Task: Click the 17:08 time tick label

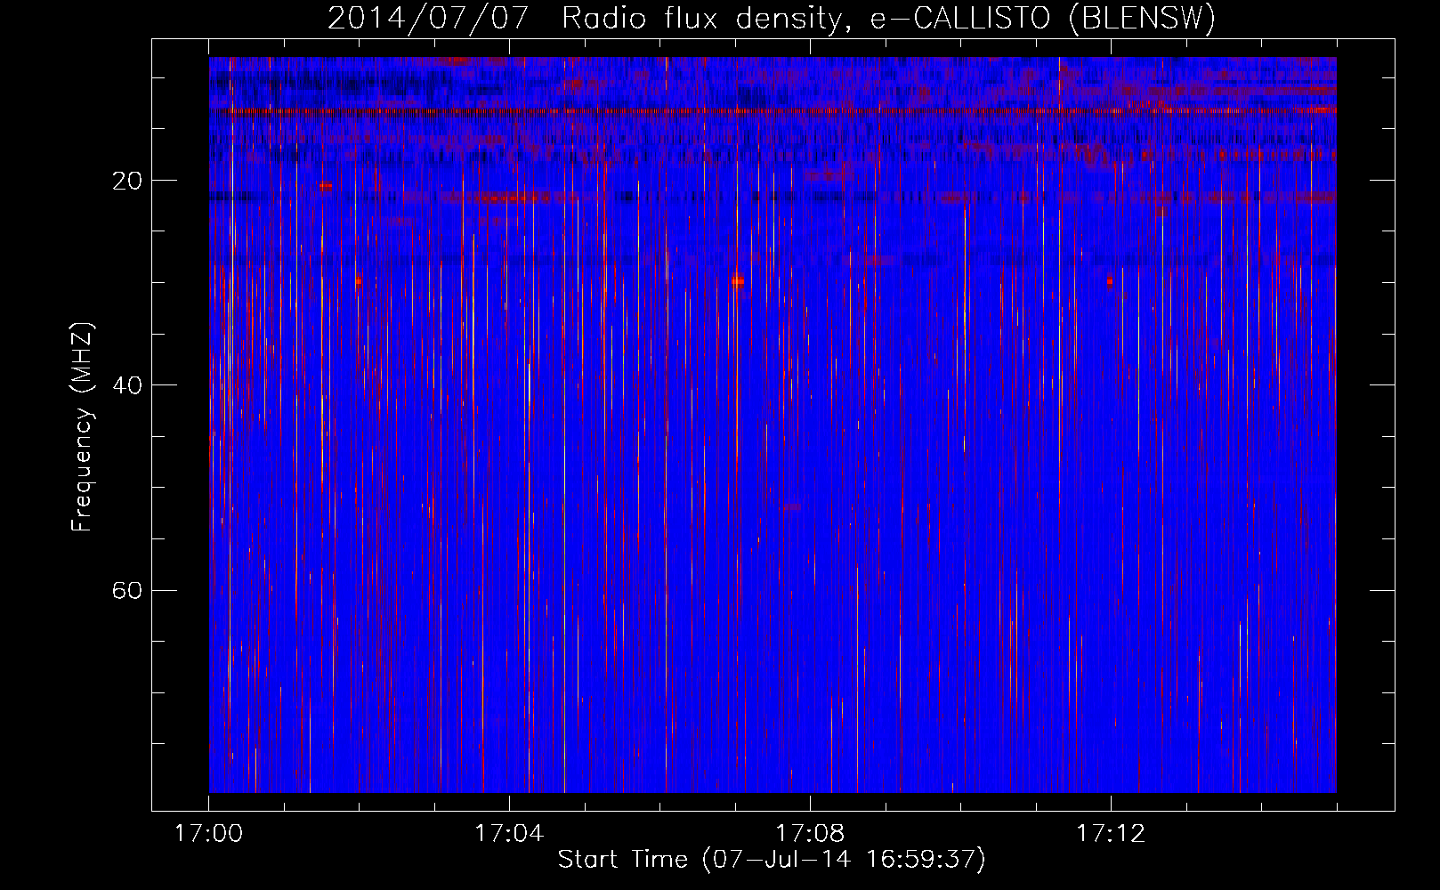Action: click(810, 834)
